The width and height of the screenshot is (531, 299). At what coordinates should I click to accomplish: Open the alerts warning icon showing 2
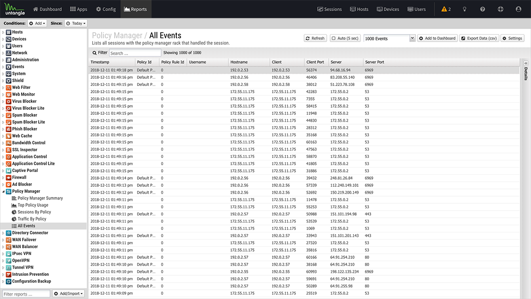point(446,9)
